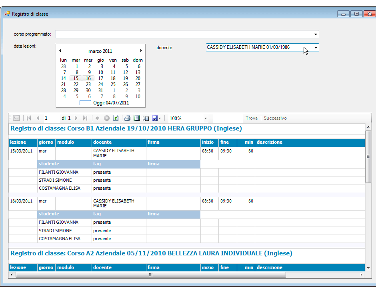Click the vertical scrollbar thumb of the report
Viewport: 376px width, 293px height.
368,157
